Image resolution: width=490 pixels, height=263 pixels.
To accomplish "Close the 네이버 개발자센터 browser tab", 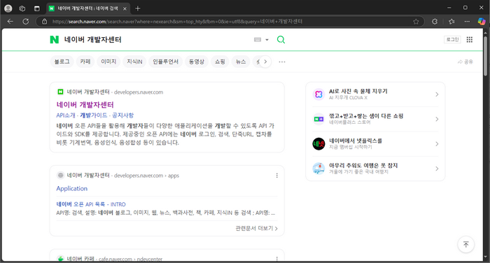I will coord(125,9).
